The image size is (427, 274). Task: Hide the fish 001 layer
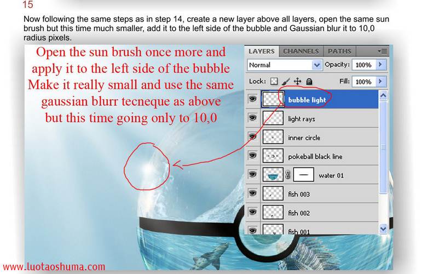253,230
